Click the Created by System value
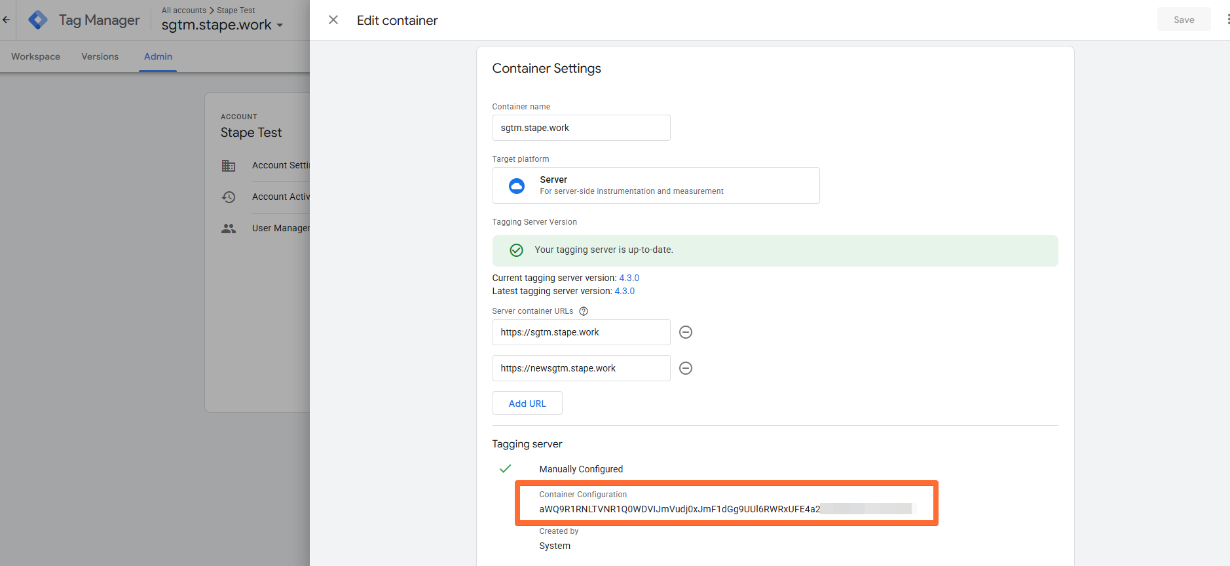Image resolution: width=1230 pixels, height=566 pixels. [x=555, y=546]
